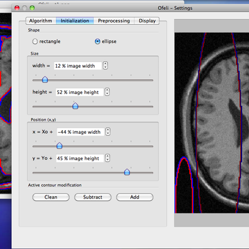This screenshot has width=249, height=249.
Task: Click the y offset image height field
Action: coord(80,158)
